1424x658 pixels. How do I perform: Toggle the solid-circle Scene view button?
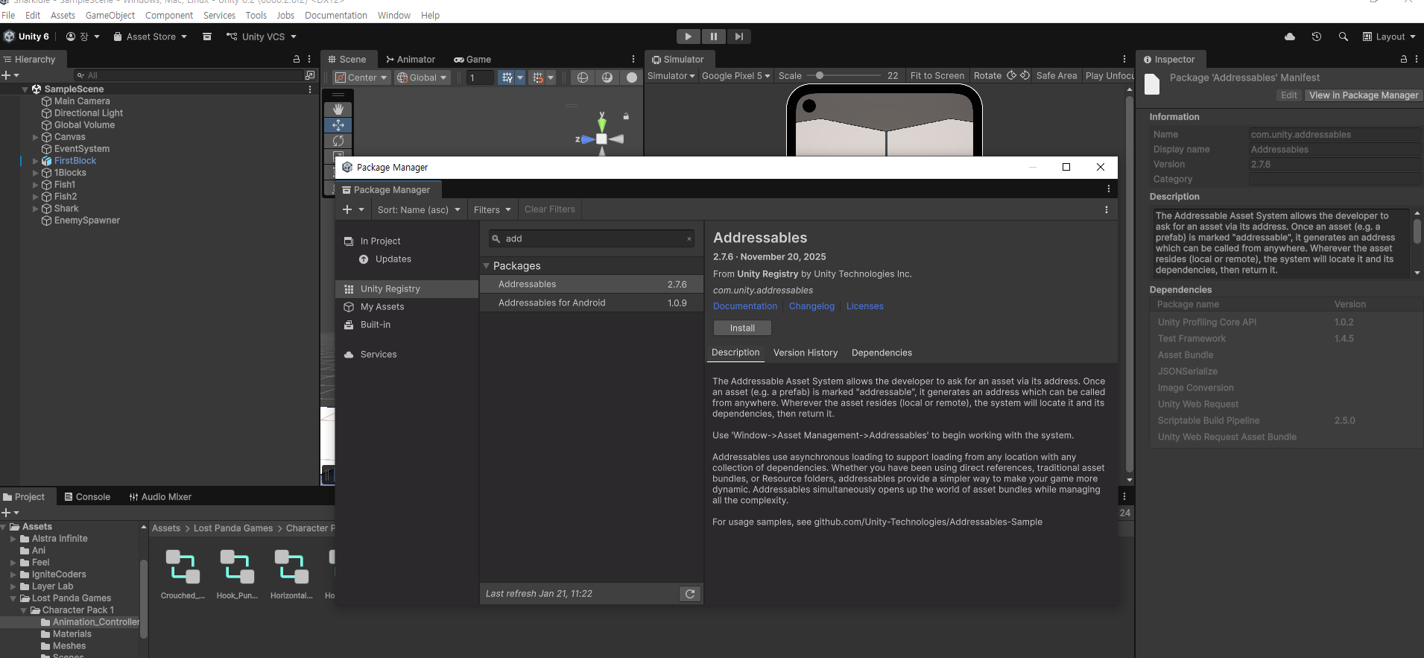[632, 77]
